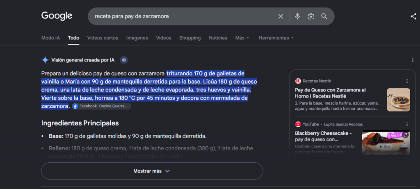Start voice search with the microphone icon
Image resolution: width=420 pixels, height=189 pixels.
point(297,16)
